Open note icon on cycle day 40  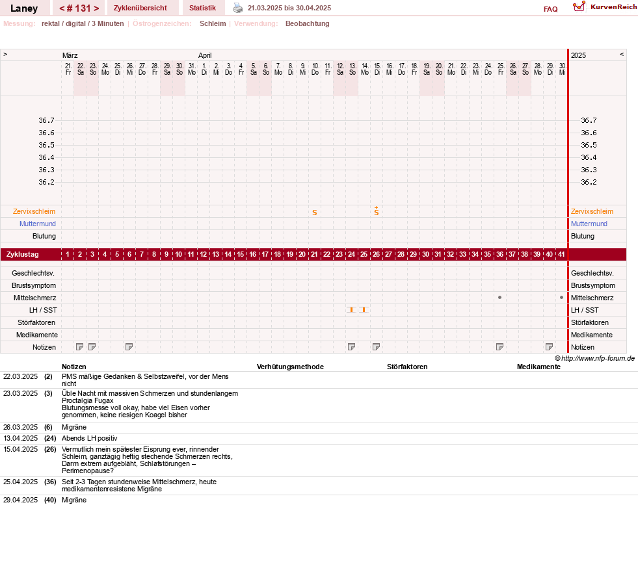click(550, 347)
